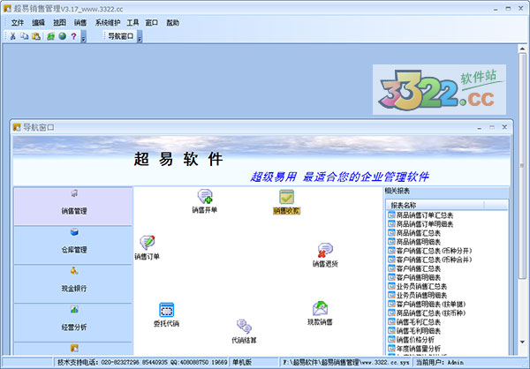This screenshot has width=530, height=369.
Task: Click the 单机版 status bar entry
Action: (x=254, y=362)
